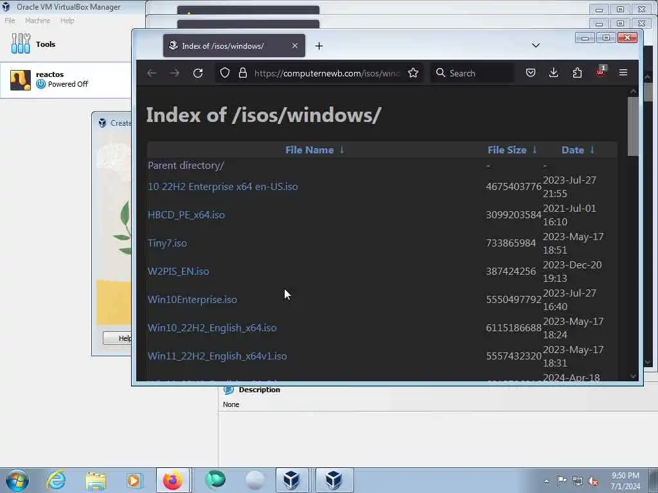Viewport: 658px width, 493px height.
Task: Click the Help button in Create VM dialog
Action: click(x=118, y=338)
